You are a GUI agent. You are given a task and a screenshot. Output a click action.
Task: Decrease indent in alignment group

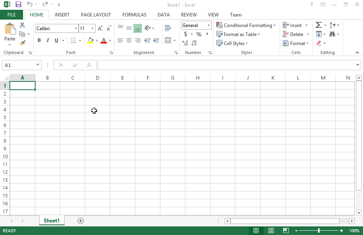(147, 40)
